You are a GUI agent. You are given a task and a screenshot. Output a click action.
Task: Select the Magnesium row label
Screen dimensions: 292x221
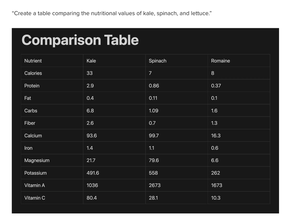[37, 161]
